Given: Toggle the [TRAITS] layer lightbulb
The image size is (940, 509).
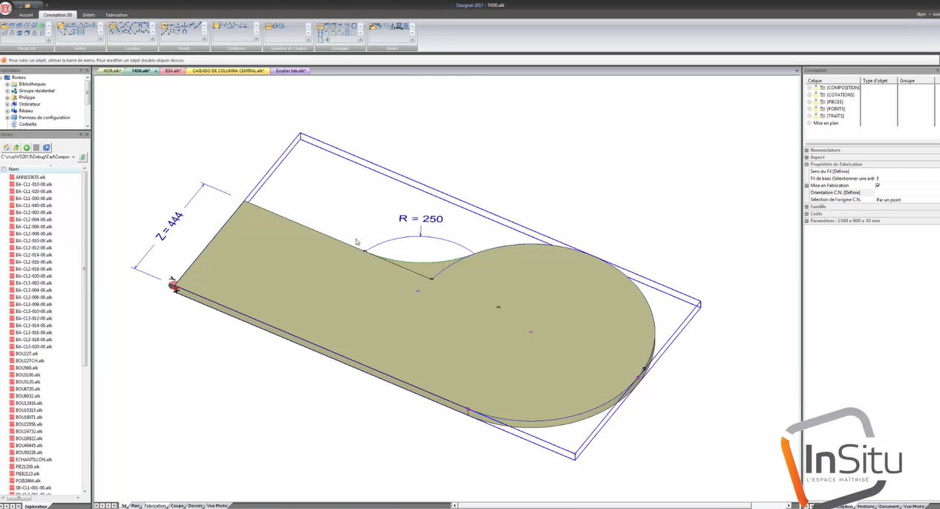Looking at the screenshot, I should coord(815,116).
